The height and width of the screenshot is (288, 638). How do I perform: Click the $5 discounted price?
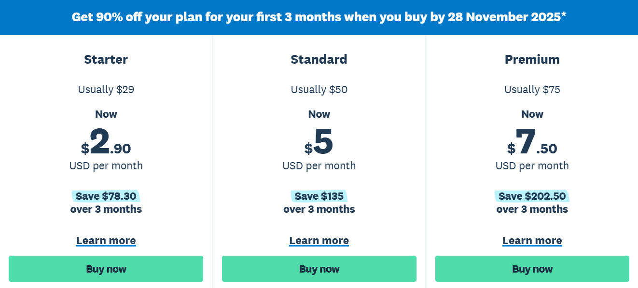coord(319,142)
